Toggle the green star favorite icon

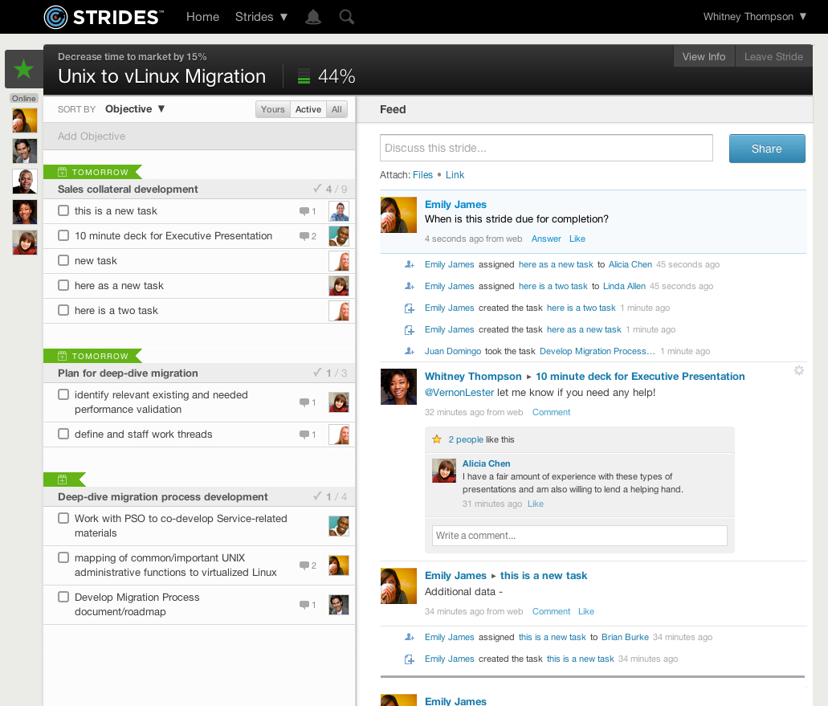pyautogui.click(x=24, y=69)
